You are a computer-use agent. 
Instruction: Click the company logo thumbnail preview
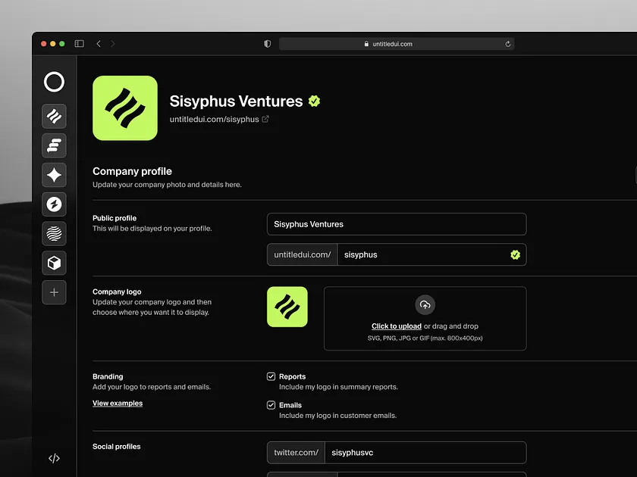(x=287, y=307)
